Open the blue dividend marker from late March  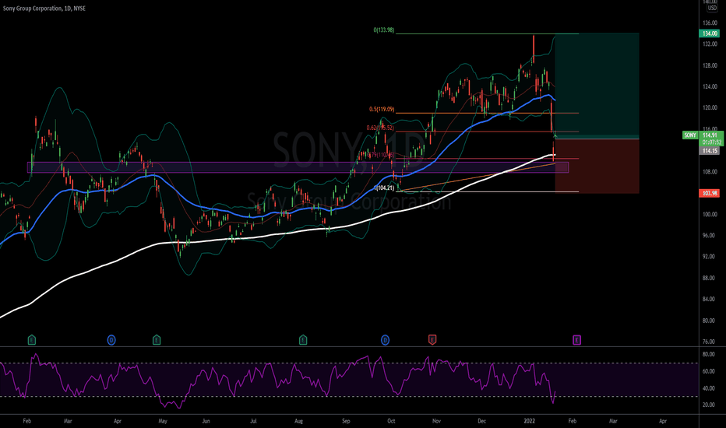[x=111, y=340]
